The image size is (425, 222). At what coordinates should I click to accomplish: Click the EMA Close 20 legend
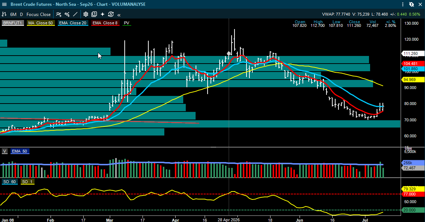tap(73, 23)
